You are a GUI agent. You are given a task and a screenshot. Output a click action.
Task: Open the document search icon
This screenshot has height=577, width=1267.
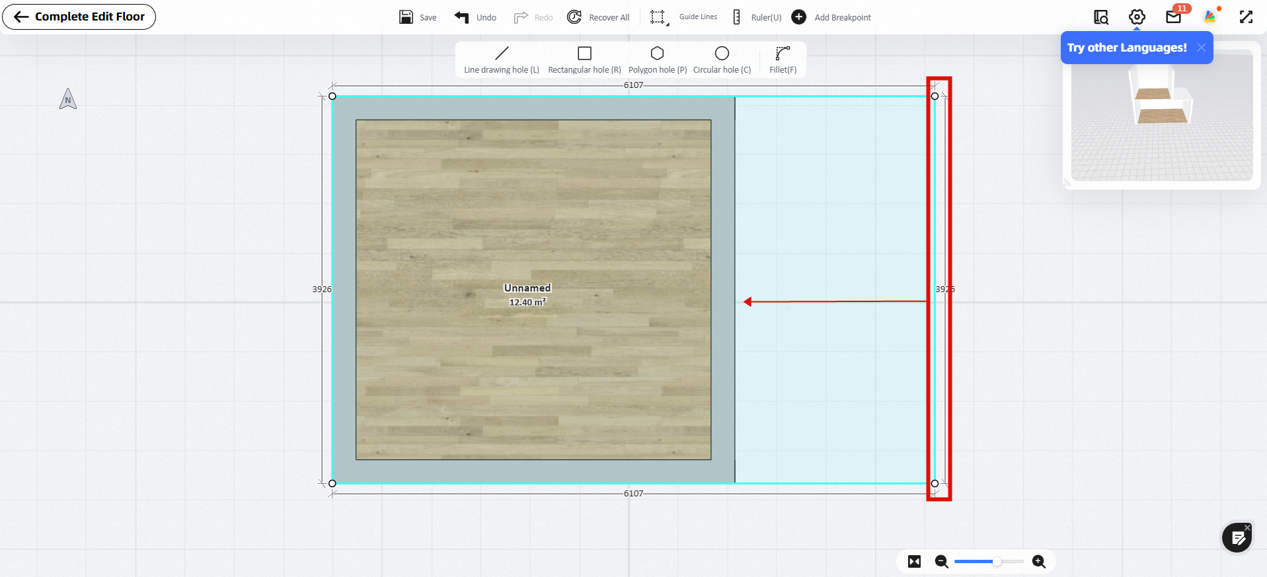[1100, 17]
